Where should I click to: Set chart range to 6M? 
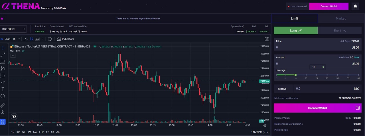point(35,132)
